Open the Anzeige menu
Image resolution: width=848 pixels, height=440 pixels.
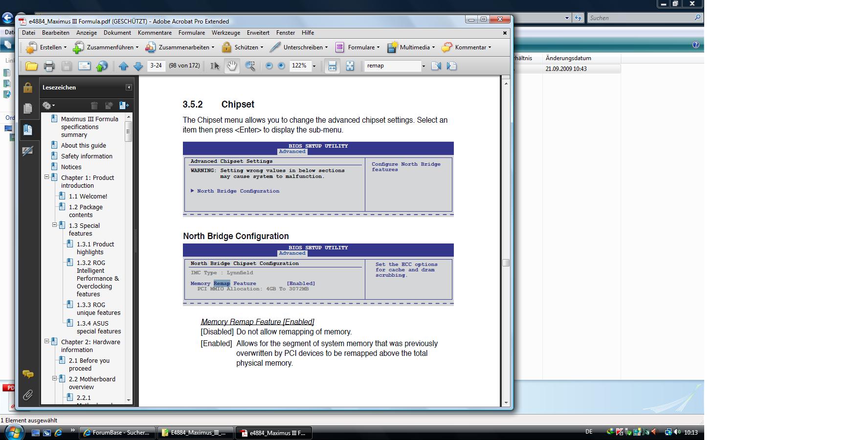[x=87, y=33]
